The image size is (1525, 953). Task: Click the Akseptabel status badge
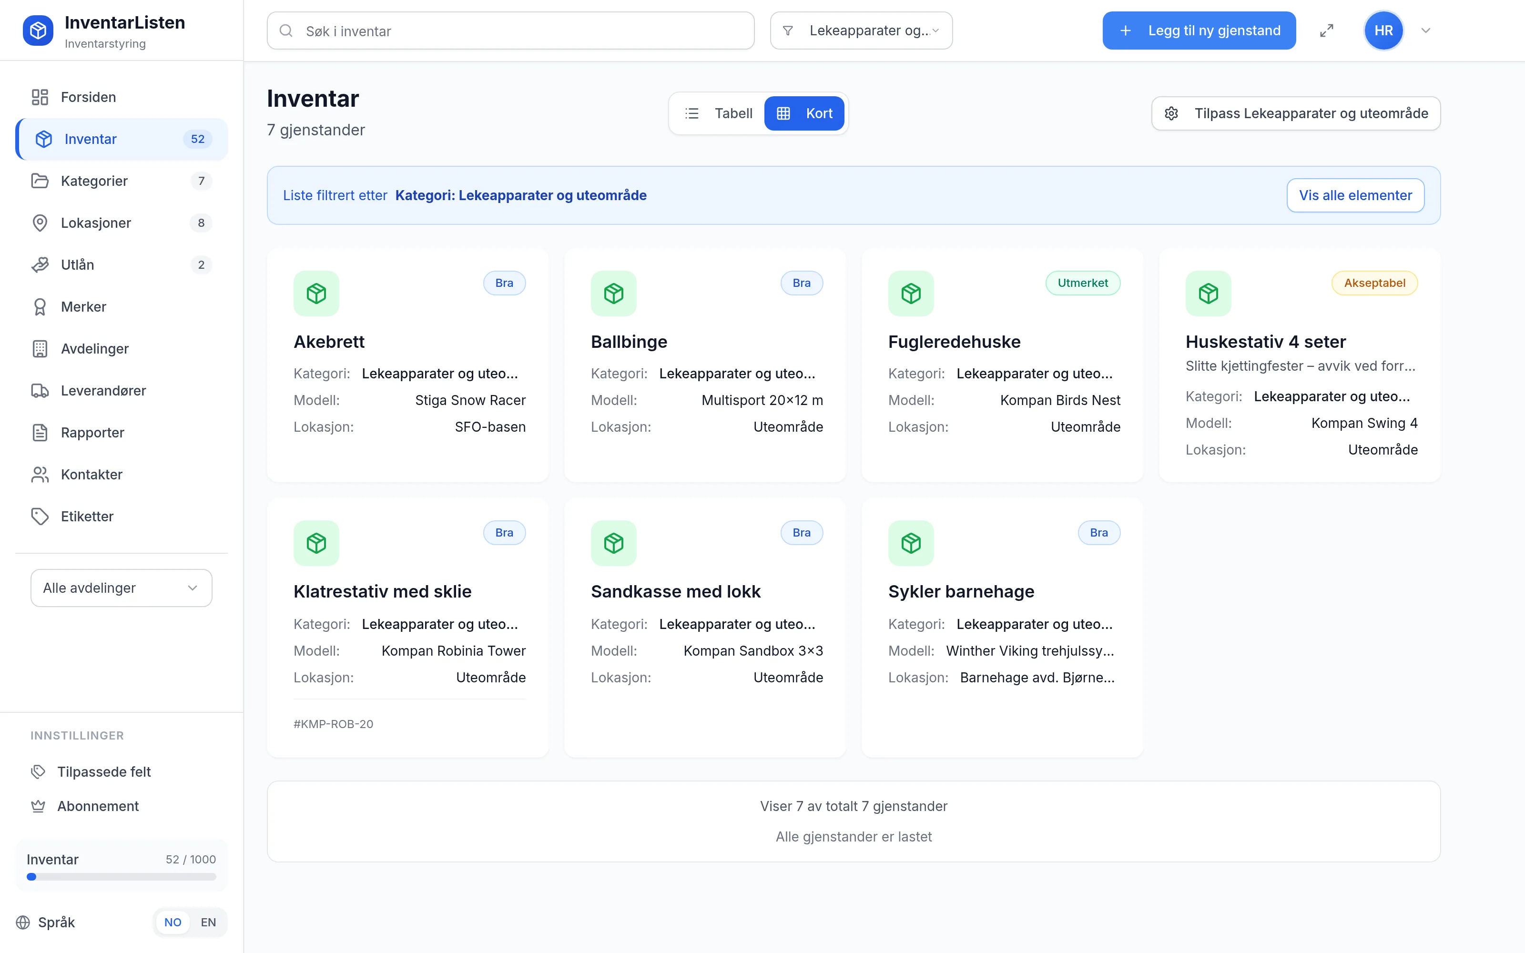click(1374, 283)
